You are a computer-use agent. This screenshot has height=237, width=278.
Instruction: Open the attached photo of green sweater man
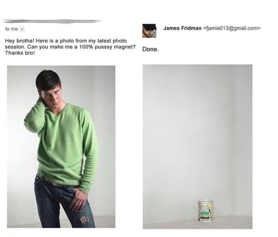coord(61,147)
